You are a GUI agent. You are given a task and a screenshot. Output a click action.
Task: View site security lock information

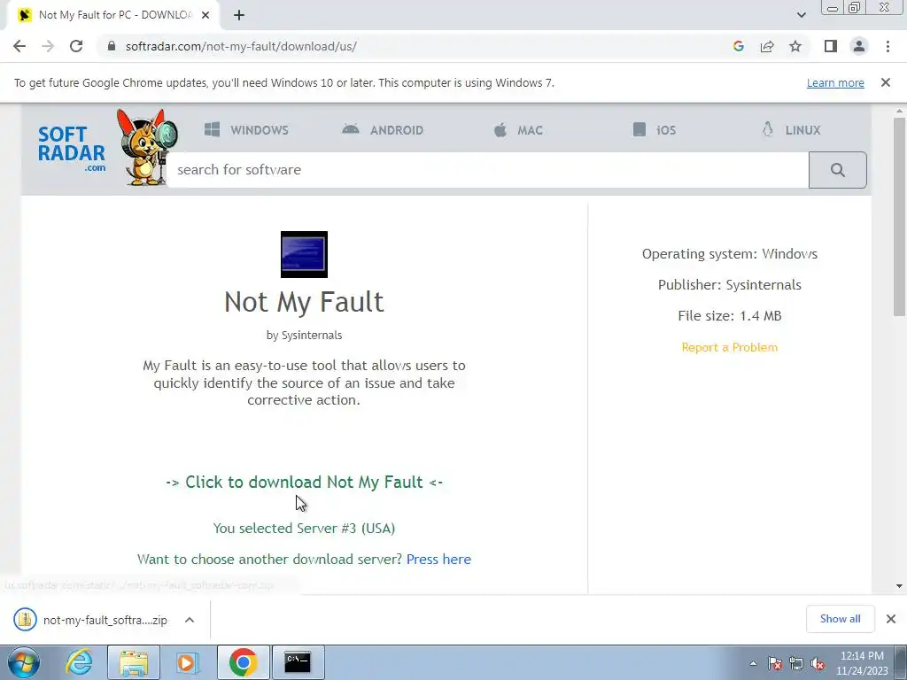112,46
